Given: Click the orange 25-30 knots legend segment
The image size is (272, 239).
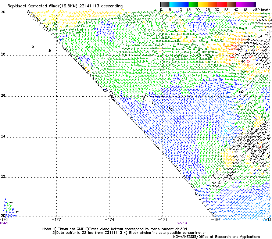Looking at the screenshot, I should pyautogui.click(x=212, y=4).
